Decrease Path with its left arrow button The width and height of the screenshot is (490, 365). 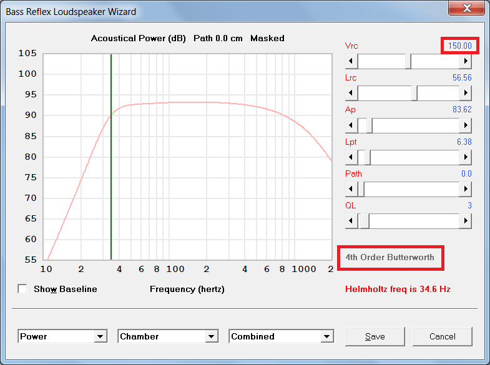coord(351,189)
